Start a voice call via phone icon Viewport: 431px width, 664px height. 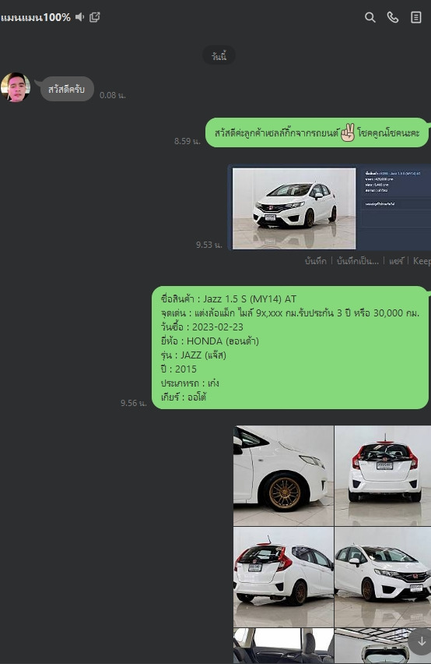[x=393, y=17]
